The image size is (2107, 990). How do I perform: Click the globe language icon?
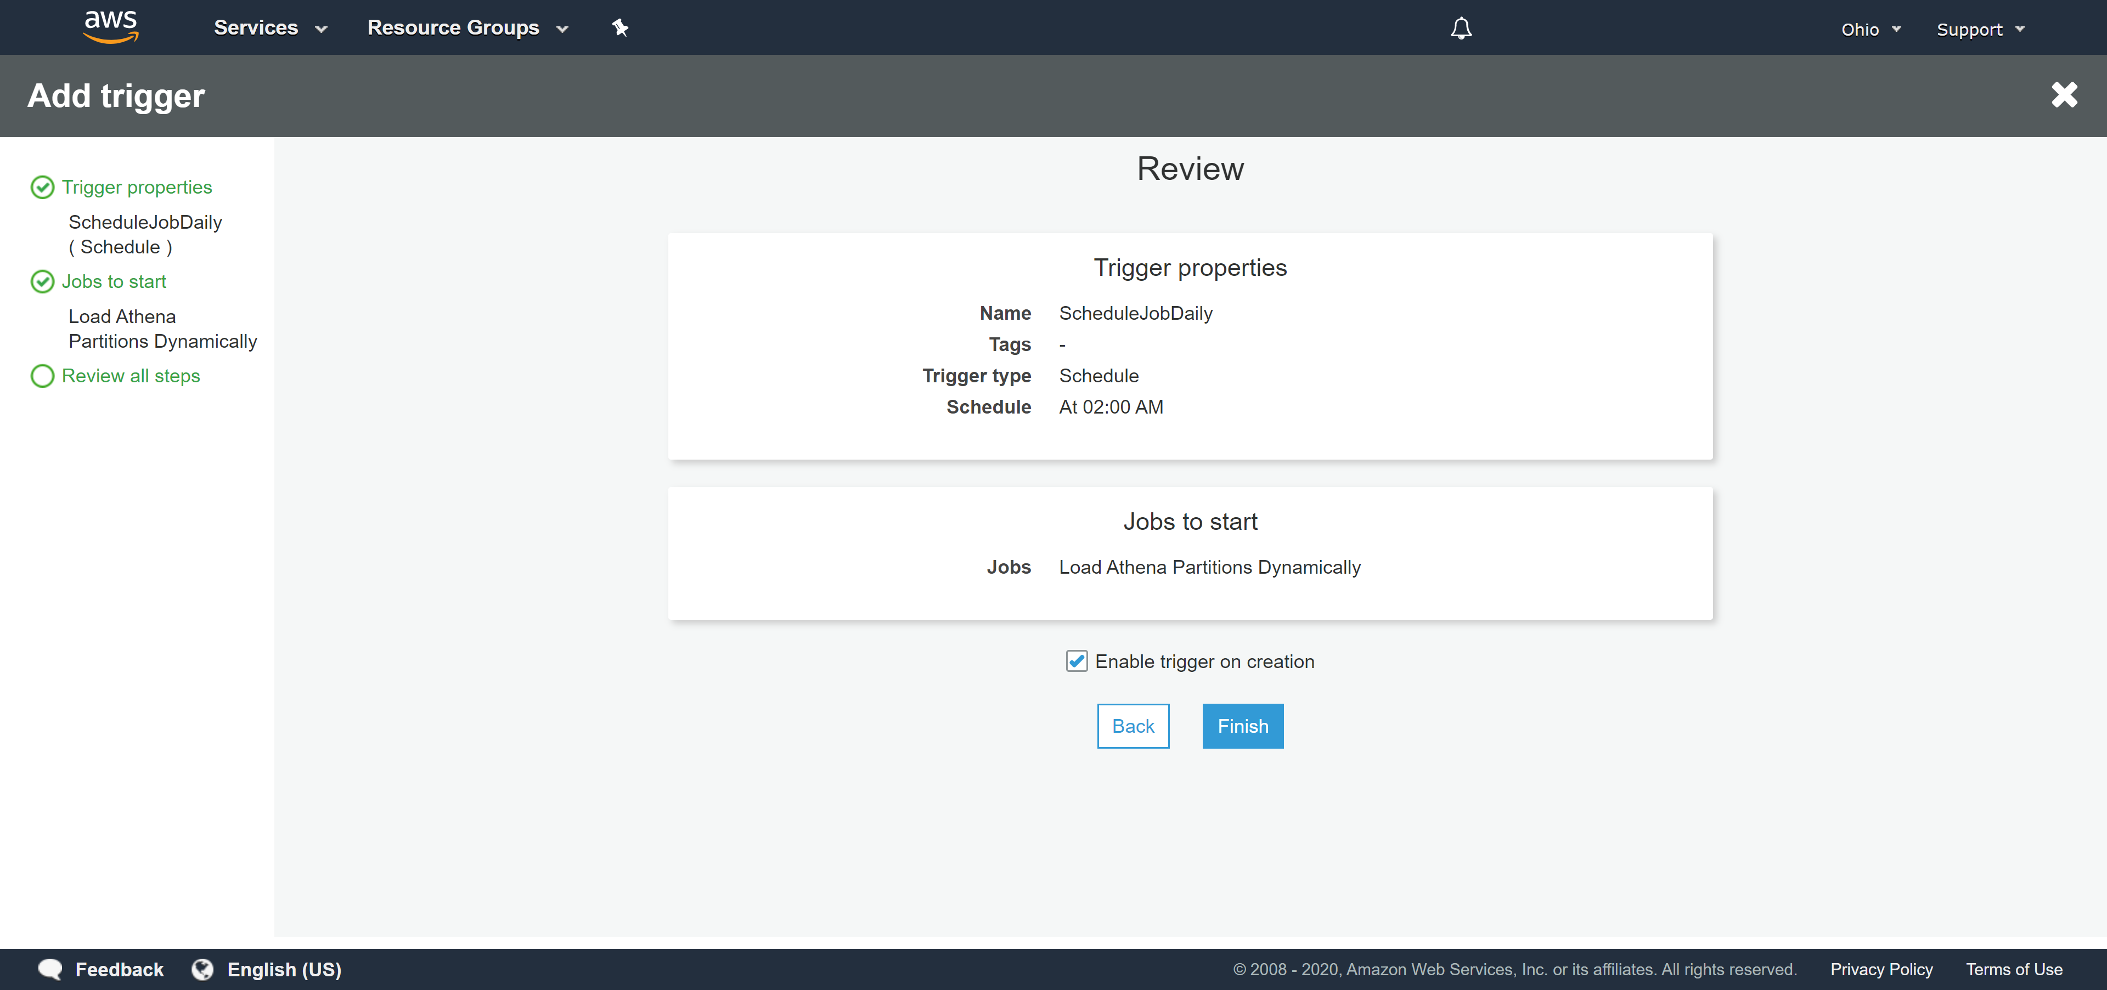(x=201, y=969)
